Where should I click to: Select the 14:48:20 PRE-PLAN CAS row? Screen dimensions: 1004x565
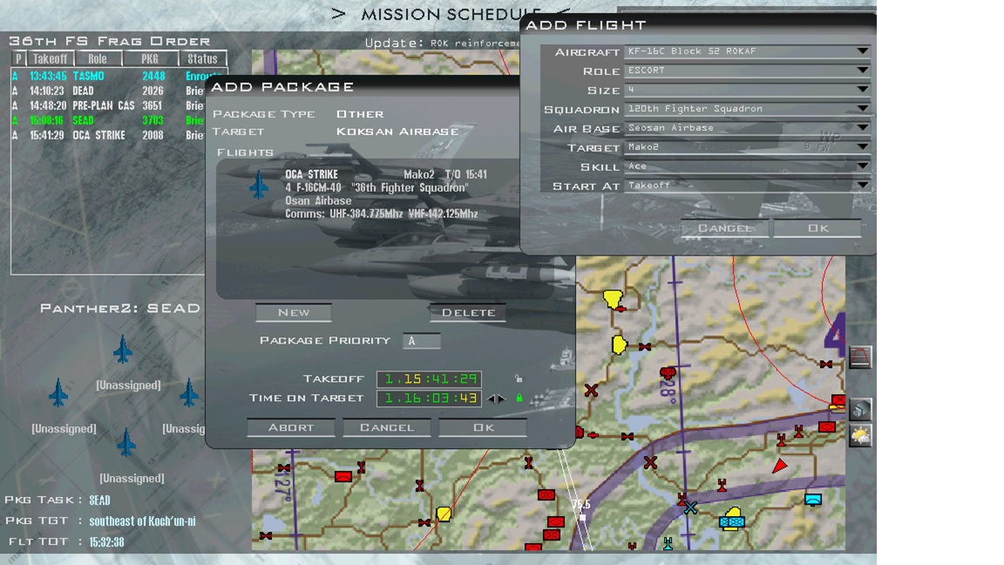point(109,106)
